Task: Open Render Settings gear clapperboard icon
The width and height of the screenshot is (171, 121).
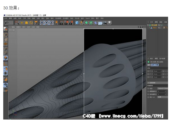Action: tap(71, 23)
